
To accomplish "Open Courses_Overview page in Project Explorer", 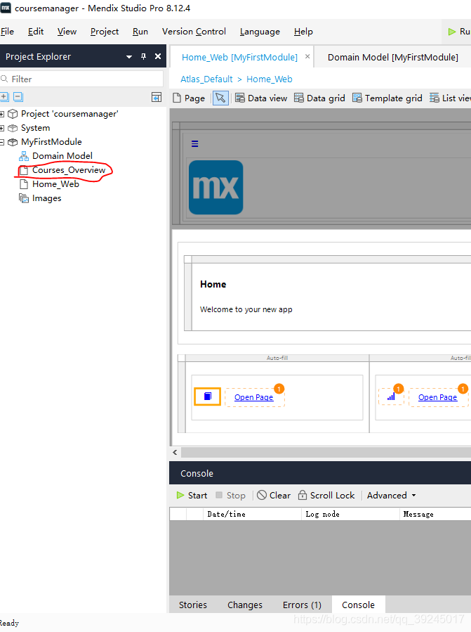I will (68, 170).
